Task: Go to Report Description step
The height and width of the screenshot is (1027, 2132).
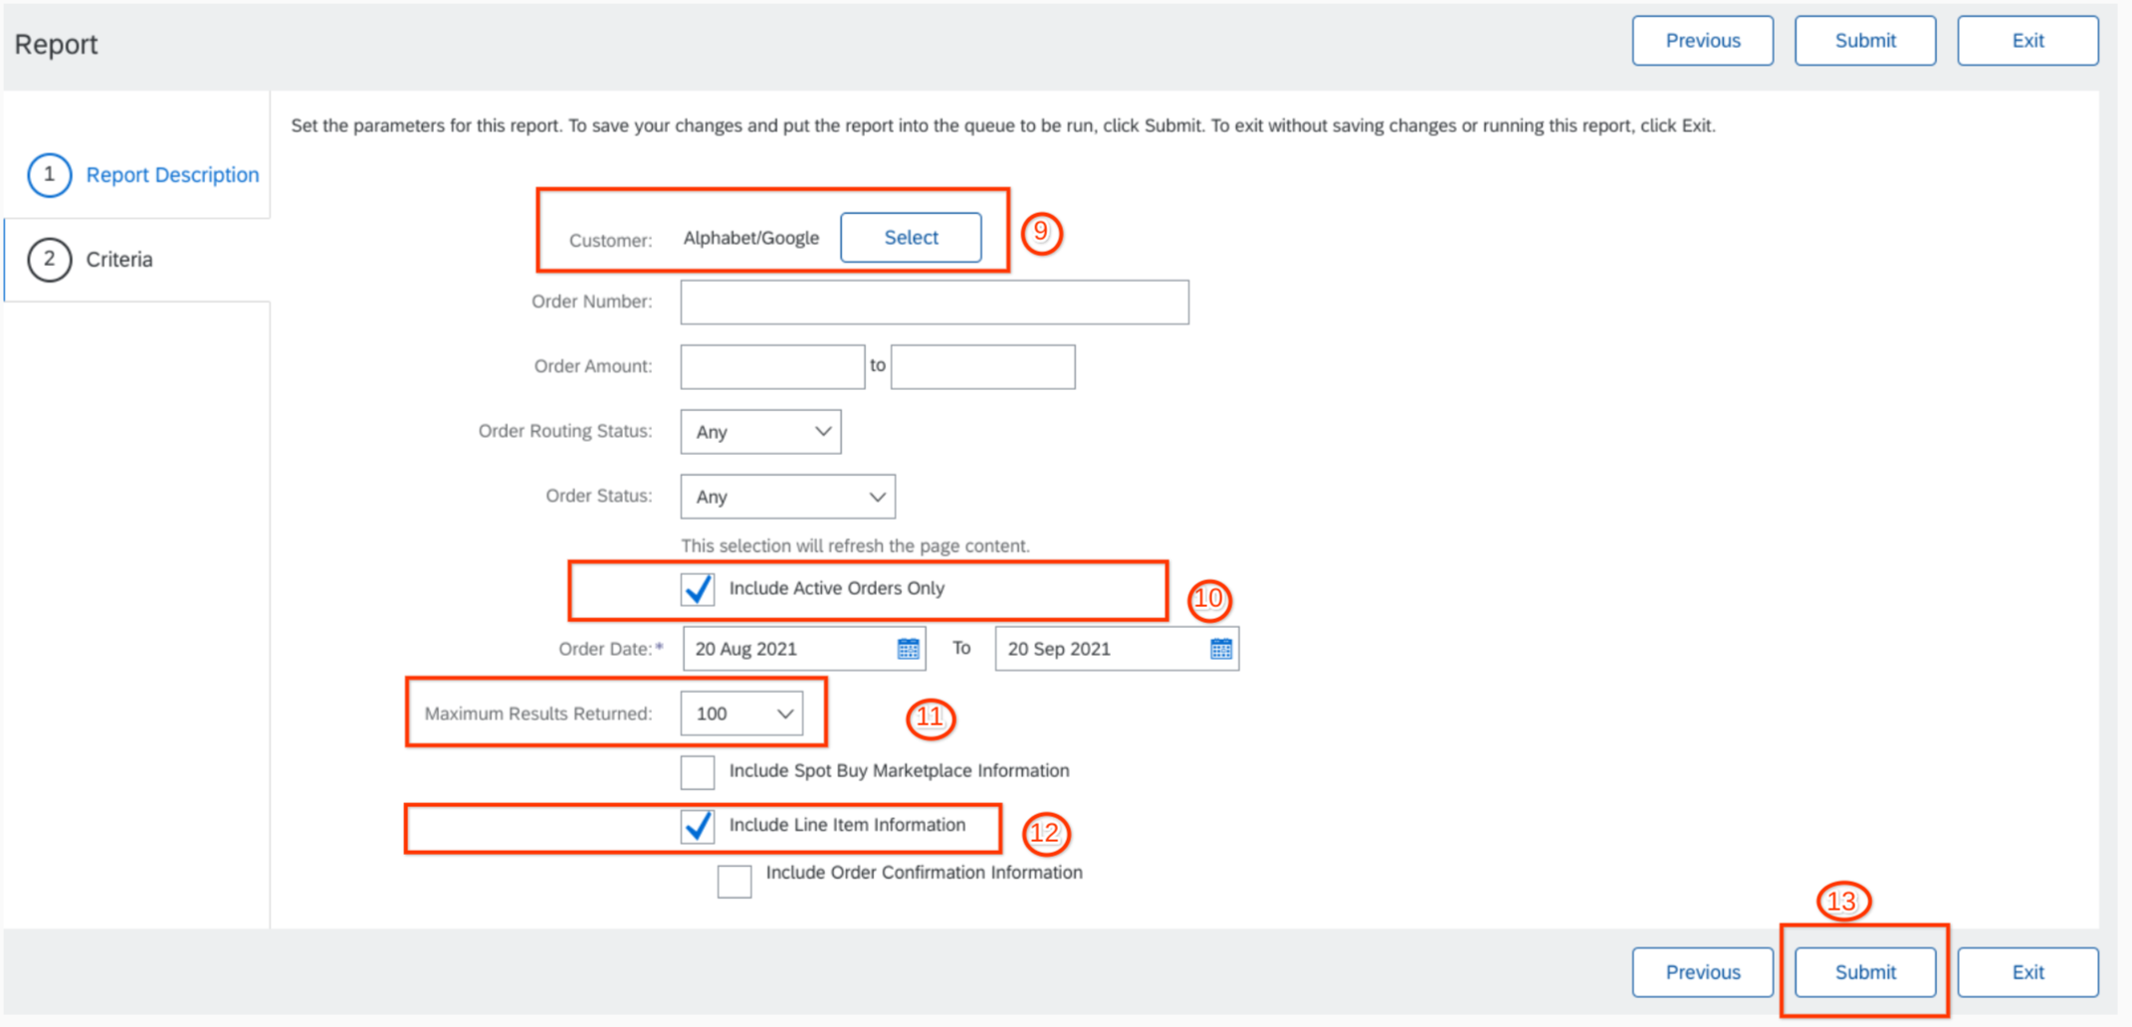Action: click(143, 175)
